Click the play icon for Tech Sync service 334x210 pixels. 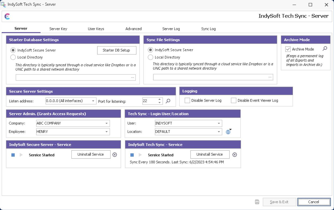[x=140, y=155]
